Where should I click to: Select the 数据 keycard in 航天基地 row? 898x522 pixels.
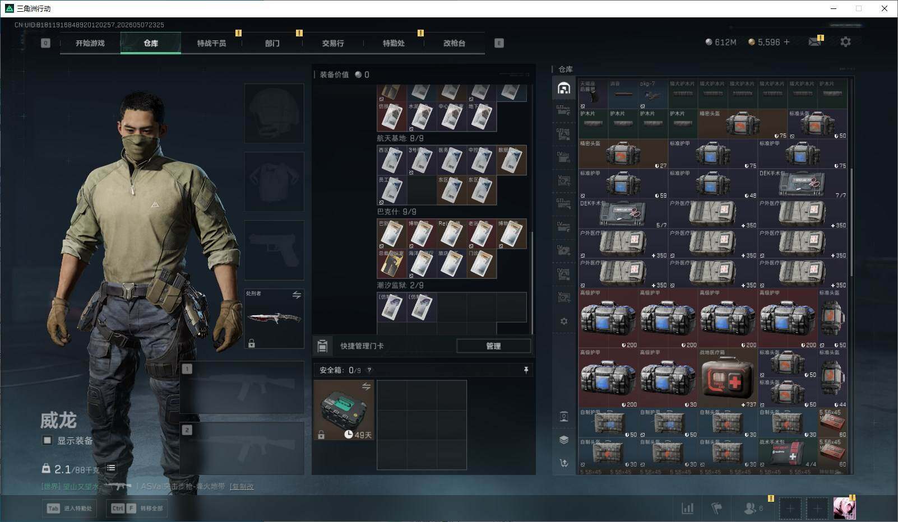pos(511,160)
